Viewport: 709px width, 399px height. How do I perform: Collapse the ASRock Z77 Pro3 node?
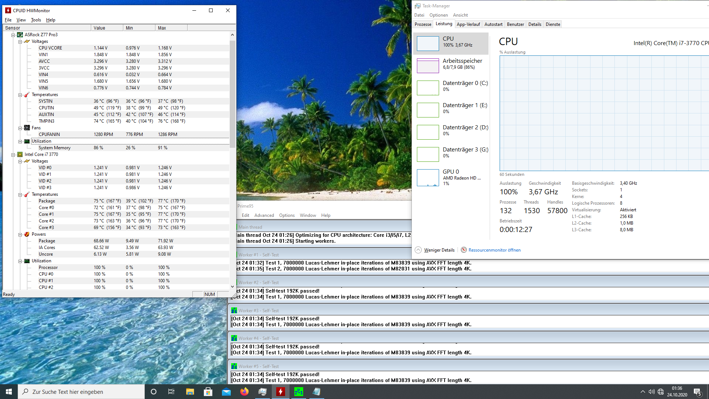13,35
